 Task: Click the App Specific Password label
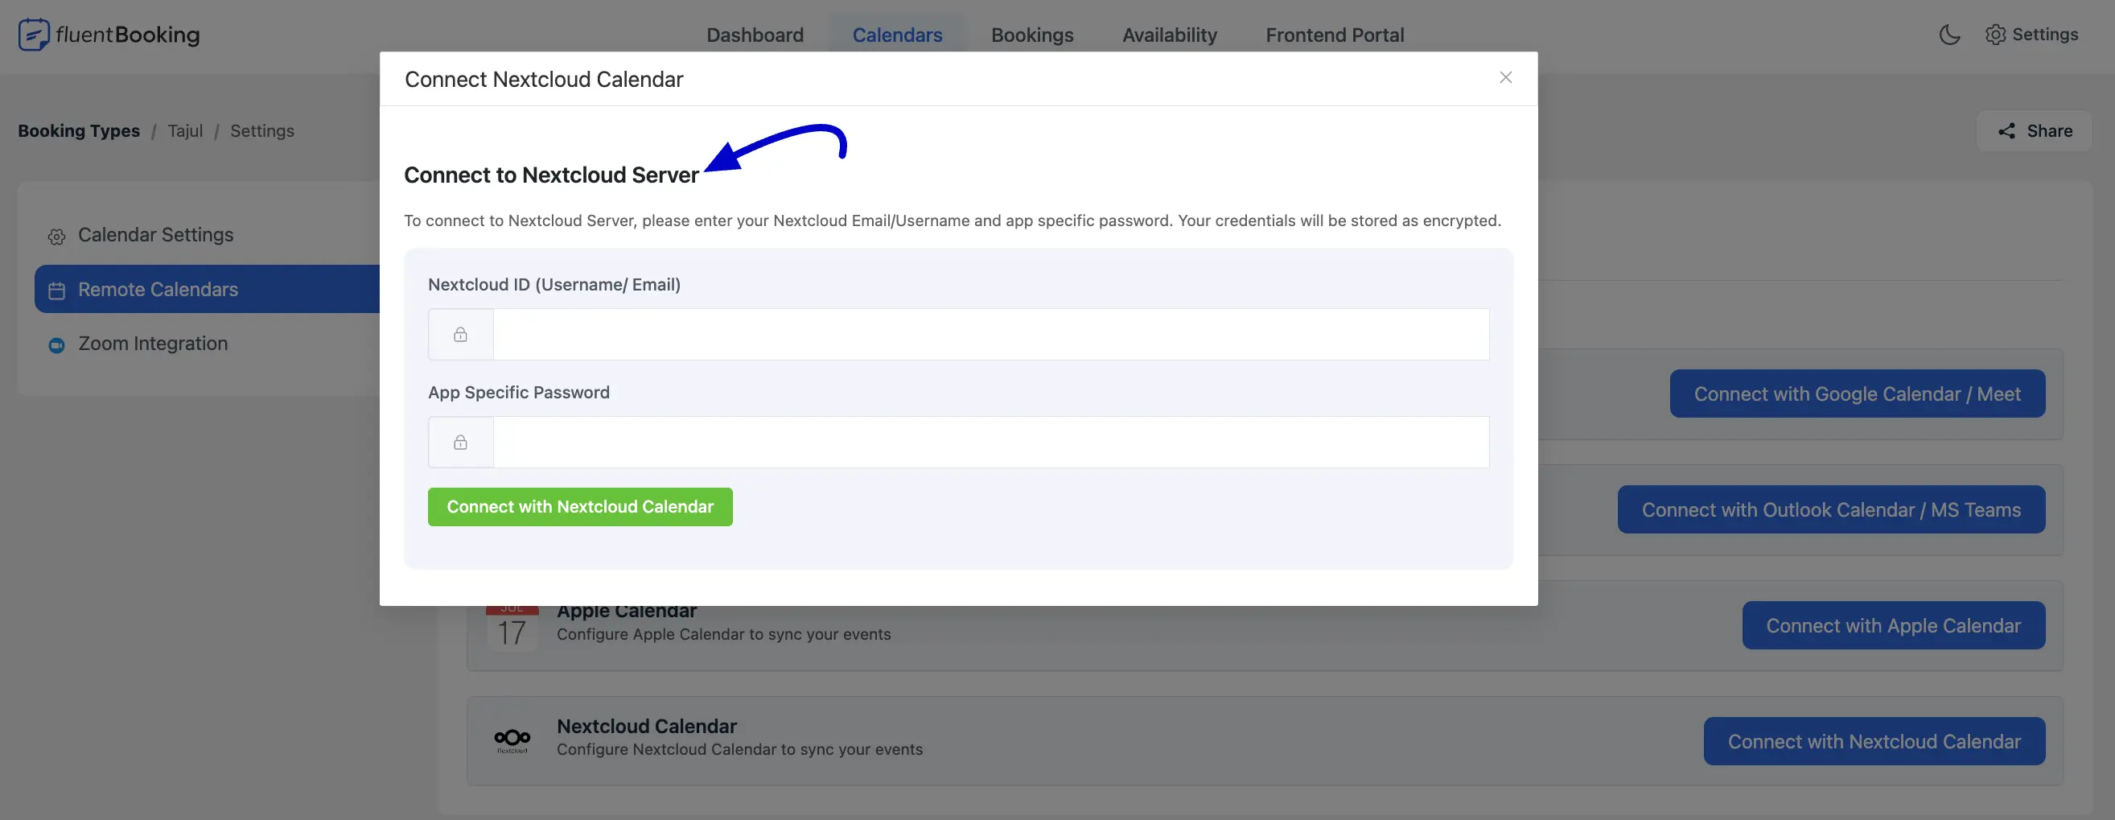coord(518,392)
